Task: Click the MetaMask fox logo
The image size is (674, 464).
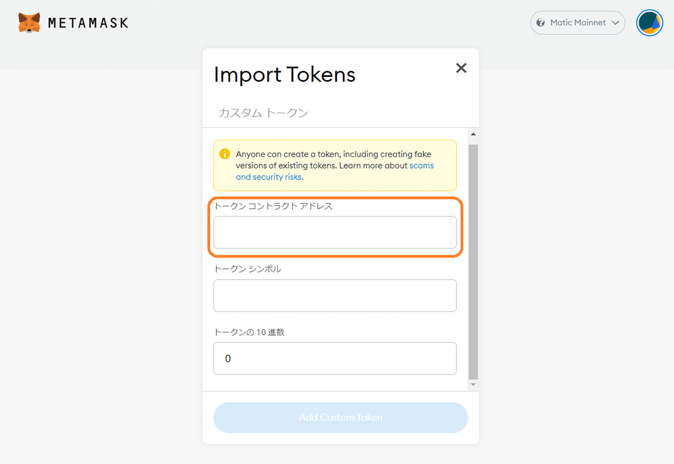Action: 29,23
